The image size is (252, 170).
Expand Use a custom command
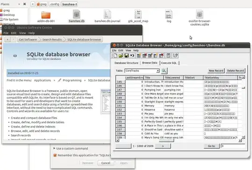[54, 149]
